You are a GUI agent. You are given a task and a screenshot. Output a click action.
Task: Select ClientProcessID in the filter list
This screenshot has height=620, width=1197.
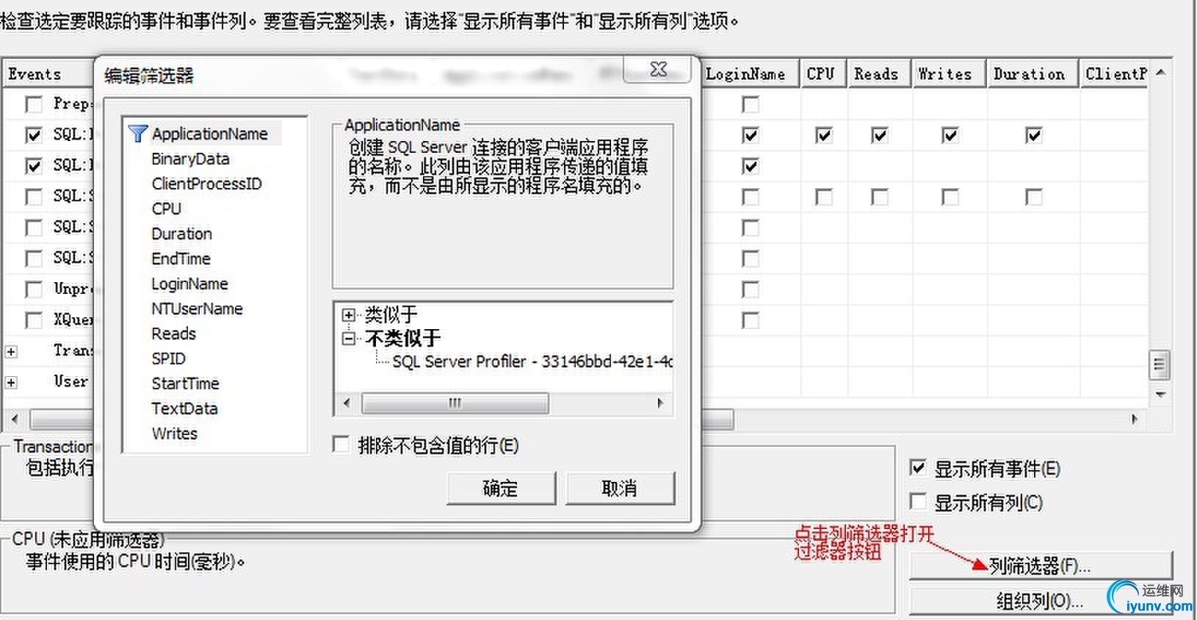206,184
